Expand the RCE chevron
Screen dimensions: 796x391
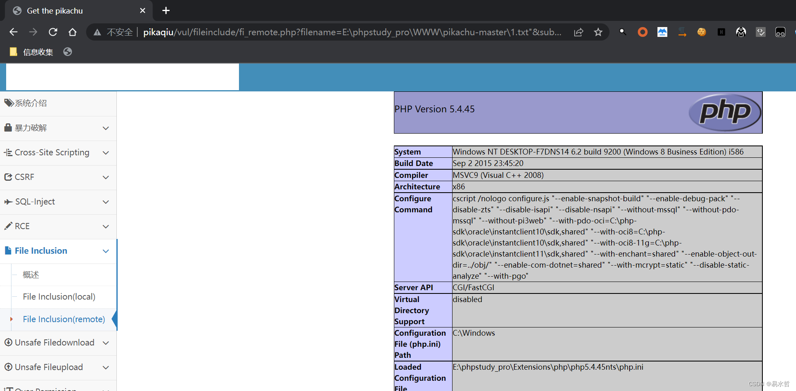click(106, 227)
